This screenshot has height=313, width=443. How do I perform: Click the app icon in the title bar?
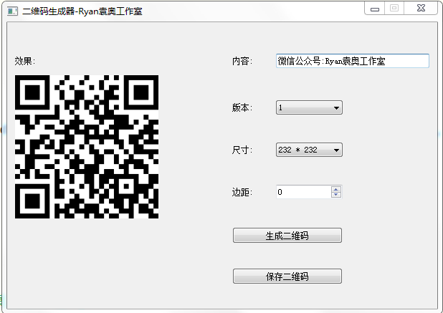(x=12, y=11)
